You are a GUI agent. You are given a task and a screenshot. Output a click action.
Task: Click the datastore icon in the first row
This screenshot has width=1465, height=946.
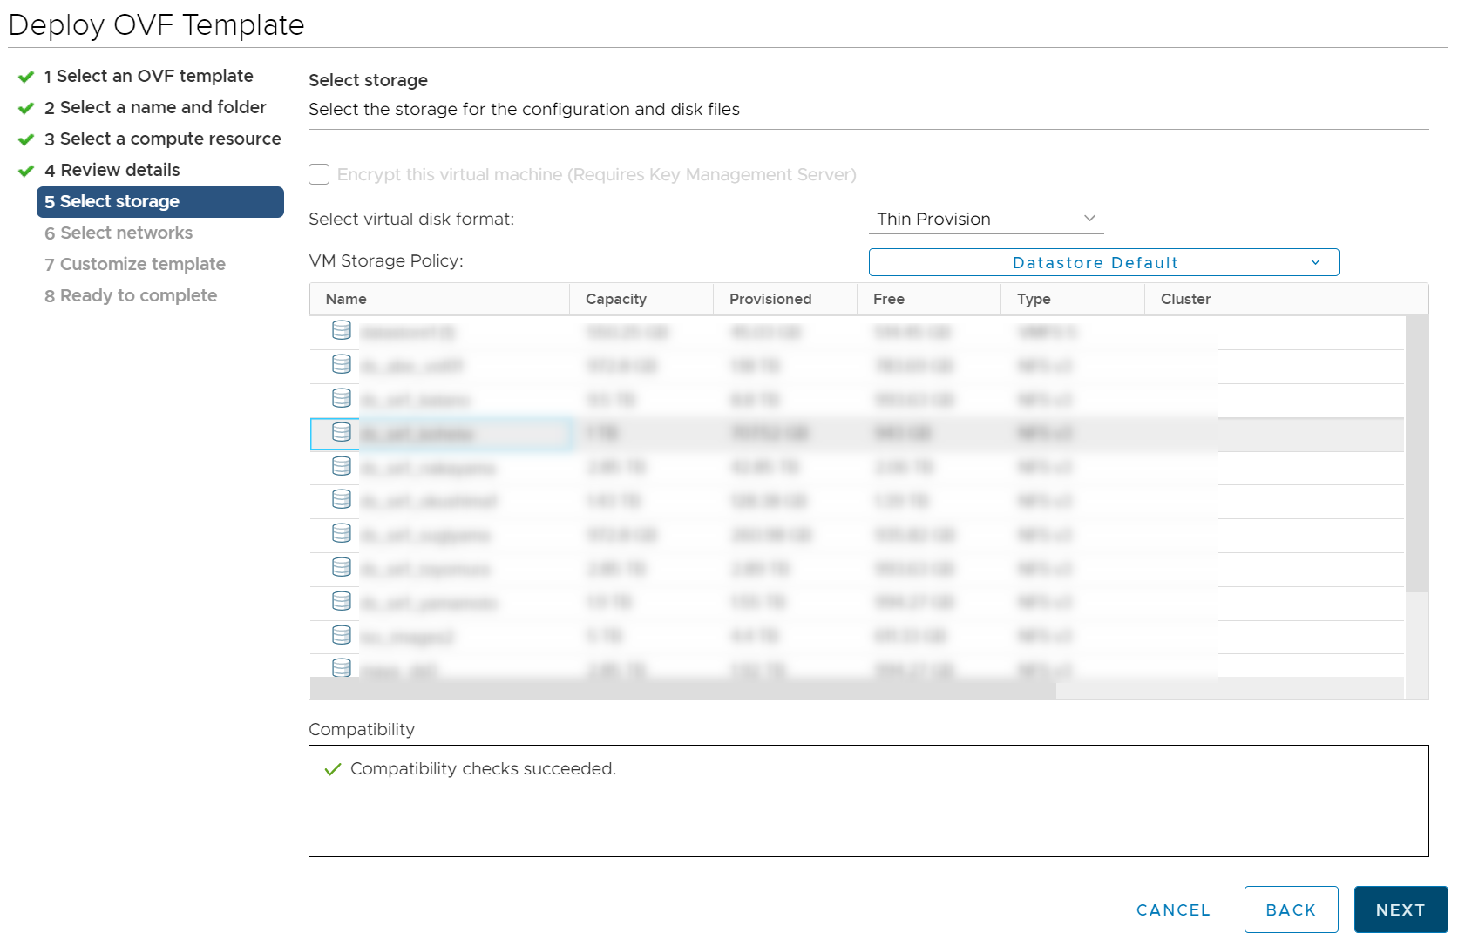point(340,330)
